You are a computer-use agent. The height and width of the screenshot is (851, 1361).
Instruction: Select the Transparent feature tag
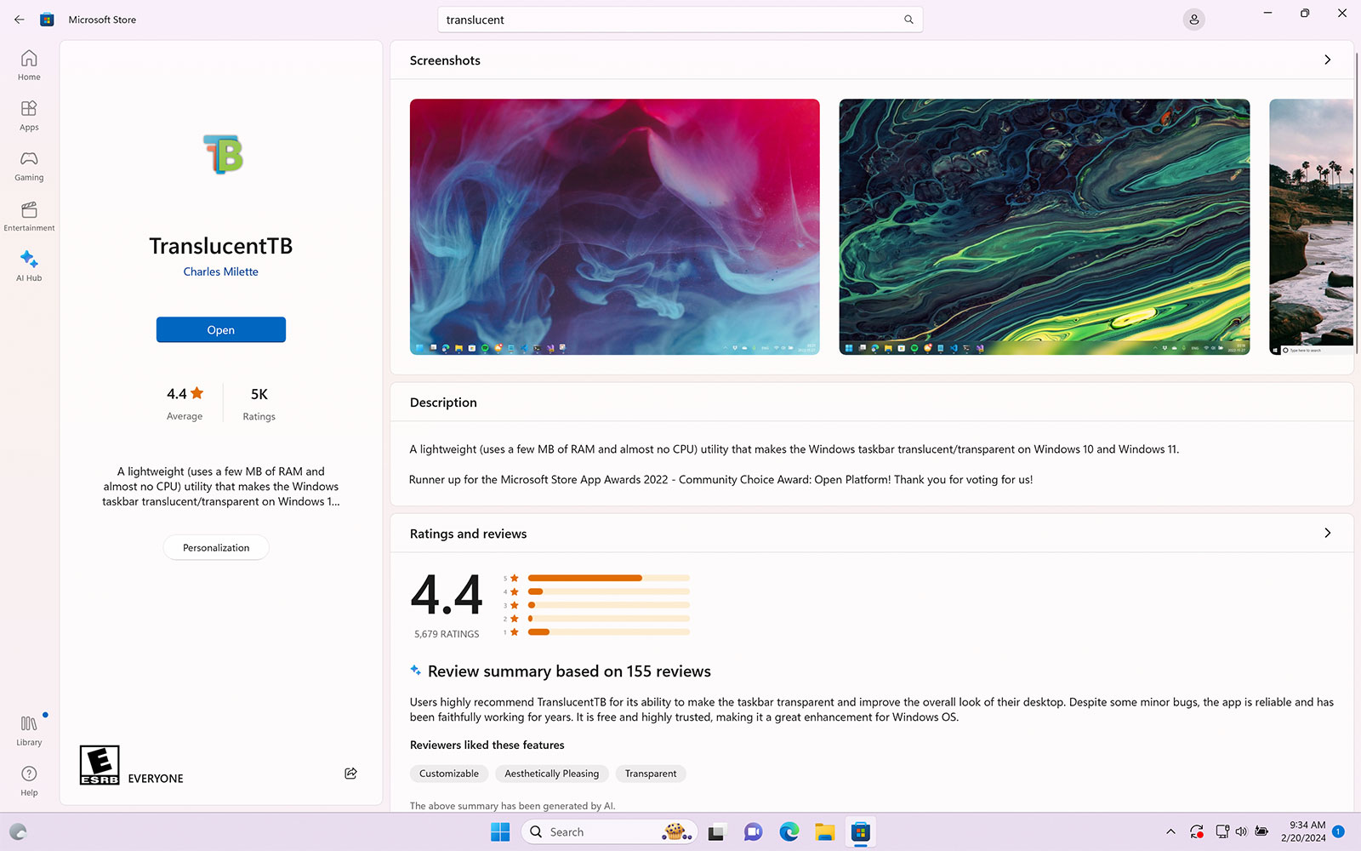[651, 773]
